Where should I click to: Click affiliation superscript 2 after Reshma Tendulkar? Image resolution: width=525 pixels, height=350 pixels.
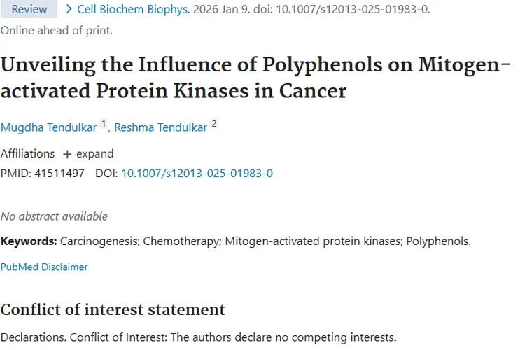pyautogui.click(x=214, y=125)
